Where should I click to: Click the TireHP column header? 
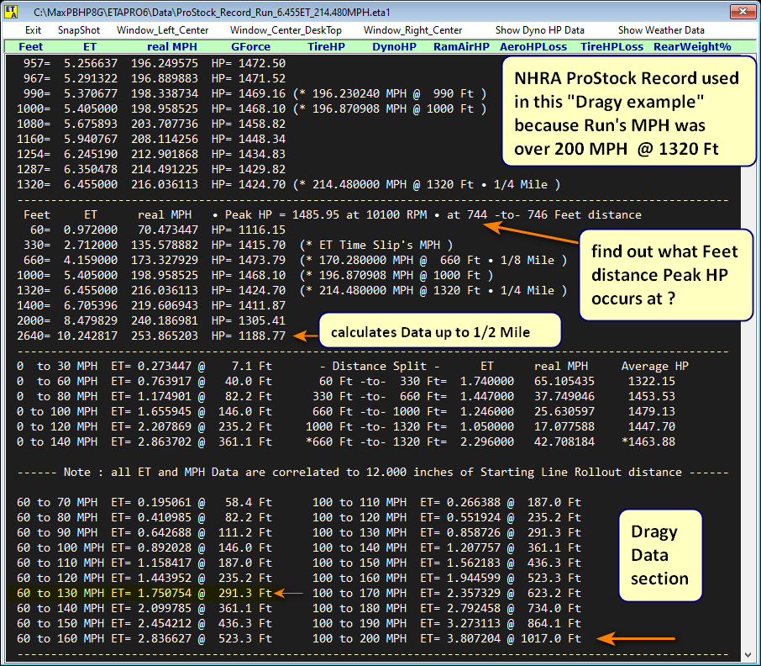tap(326, 46)
